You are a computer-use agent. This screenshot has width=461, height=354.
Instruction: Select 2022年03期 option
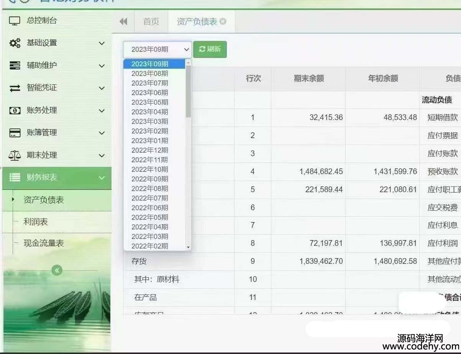pos(154,236)
